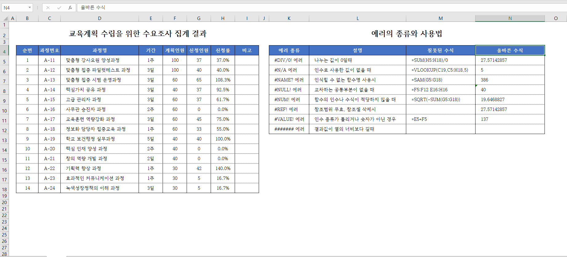The height and width of the screenshot is (257, 567).
Task: Select column N header
Action: pos(510,18)
